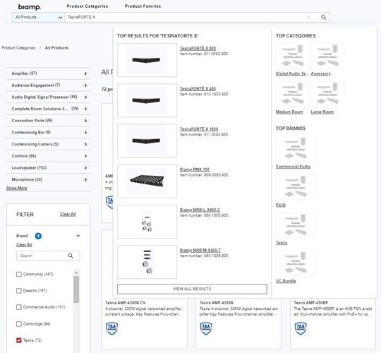Open the Biamp MRB-M-X400-T product thumbnail
The height and width of the screenshot is (353, 381).
click(147, 262)
